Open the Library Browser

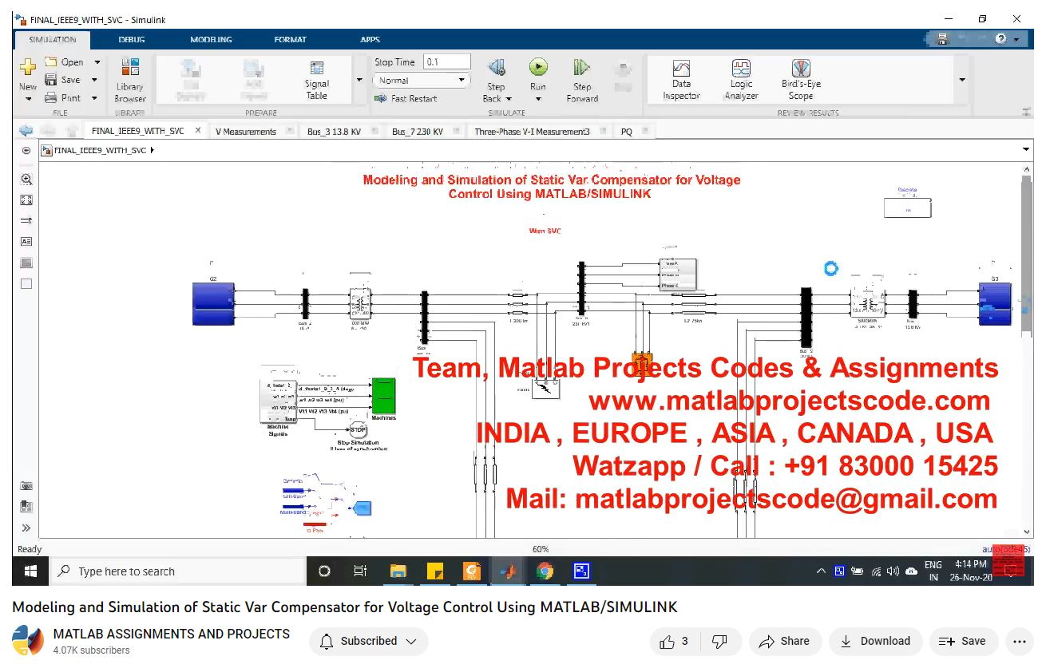tap(129, 81)
